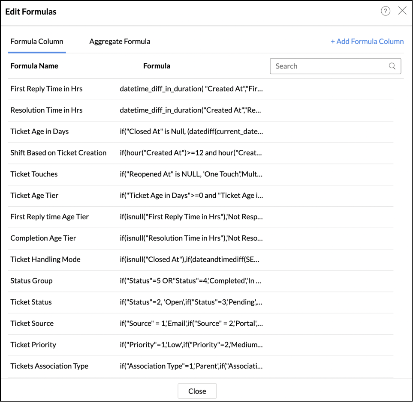Click the search magnifier icon
413x402 pixels.
coord(392,66)
